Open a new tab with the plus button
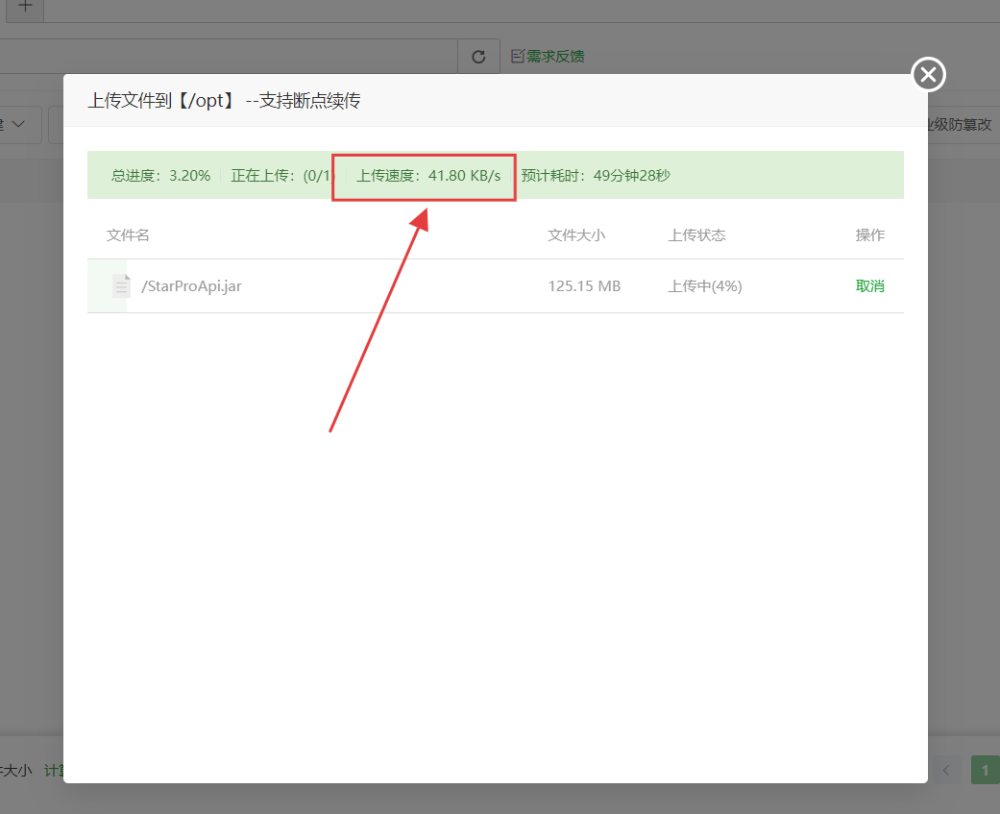Viewport: 1000px width, 814px height. pyautogui.click(x=25, y=8)
